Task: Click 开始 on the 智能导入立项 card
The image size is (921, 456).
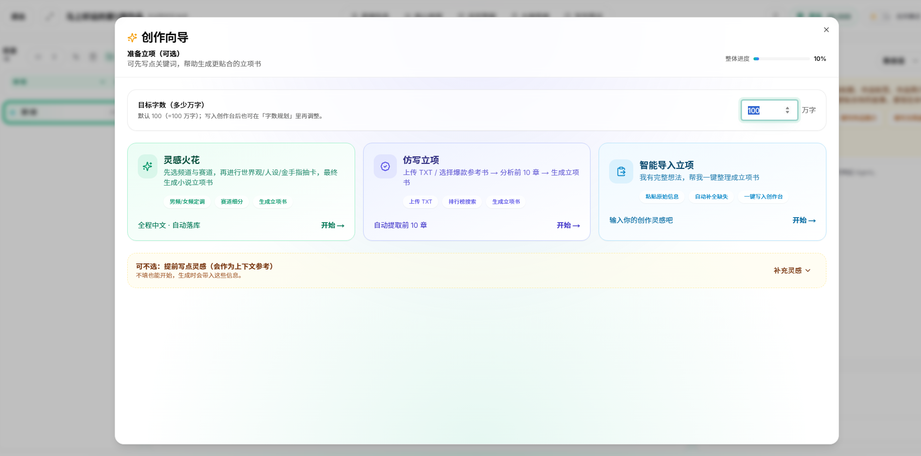Action: click(x=804, y=220)
